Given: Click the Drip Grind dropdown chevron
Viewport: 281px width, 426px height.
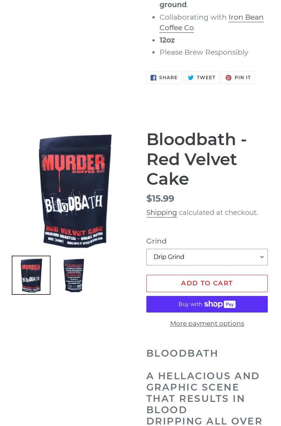Looking at the screenshot, I should [262, 257].
